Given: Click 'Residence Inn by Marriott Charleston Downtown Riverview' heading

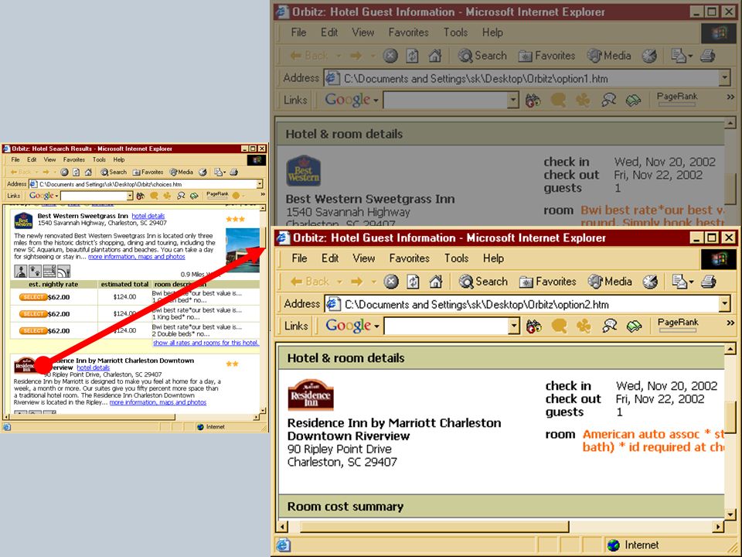Looking at the screenshot, I should [x=394, y=429].
